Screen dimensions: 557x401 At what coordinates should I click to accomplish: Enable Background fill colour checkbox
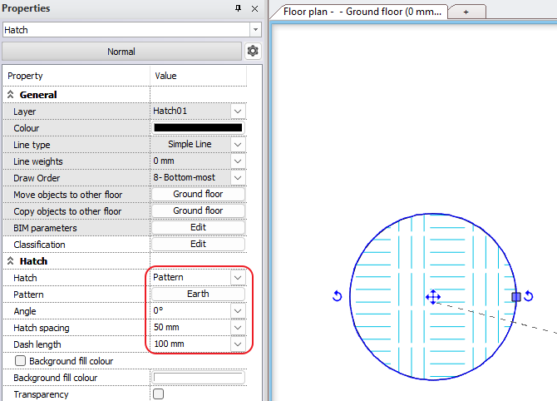pos(21,361)
